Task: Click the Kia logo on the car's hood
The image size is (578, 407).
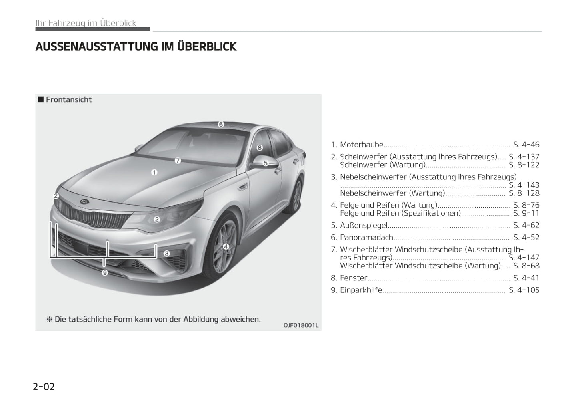Action: (84, 202)
